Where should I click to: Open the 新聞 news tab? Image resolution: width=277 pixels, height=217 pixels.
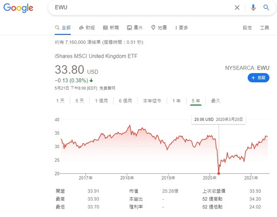[111, 28]
